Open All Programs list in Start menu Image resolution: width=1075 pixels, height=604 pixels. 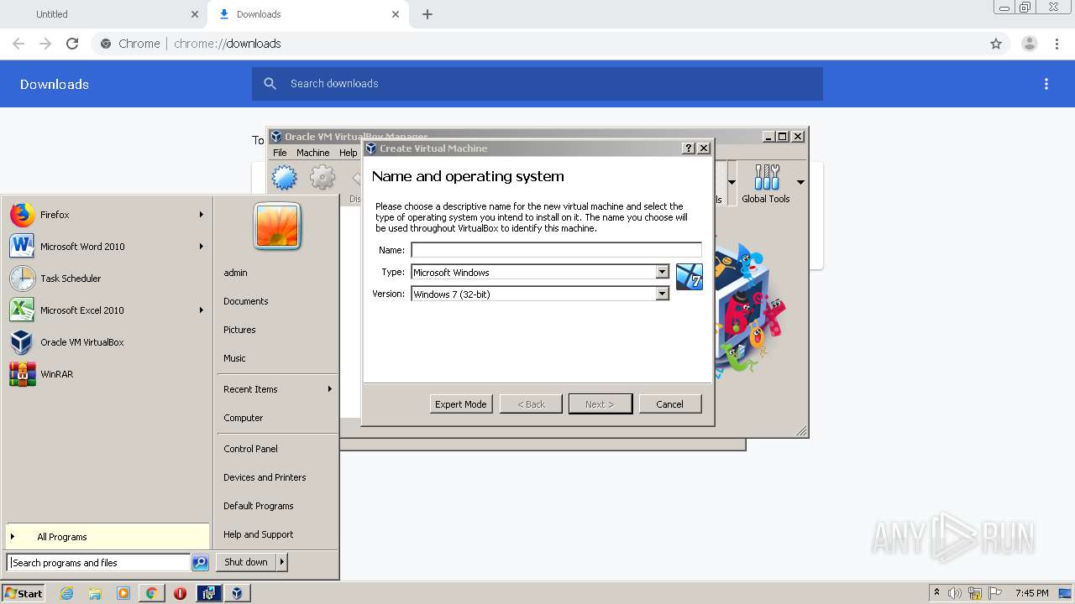tap(107, 537)
